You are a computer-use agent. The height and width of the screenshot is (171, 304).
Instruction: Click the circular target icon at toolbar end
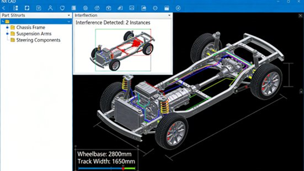[x=178, y=8]
